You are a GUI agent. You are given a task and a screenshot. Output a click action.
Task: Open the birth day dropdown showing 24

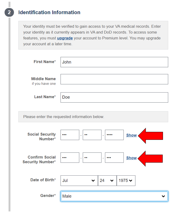point(107,181)
